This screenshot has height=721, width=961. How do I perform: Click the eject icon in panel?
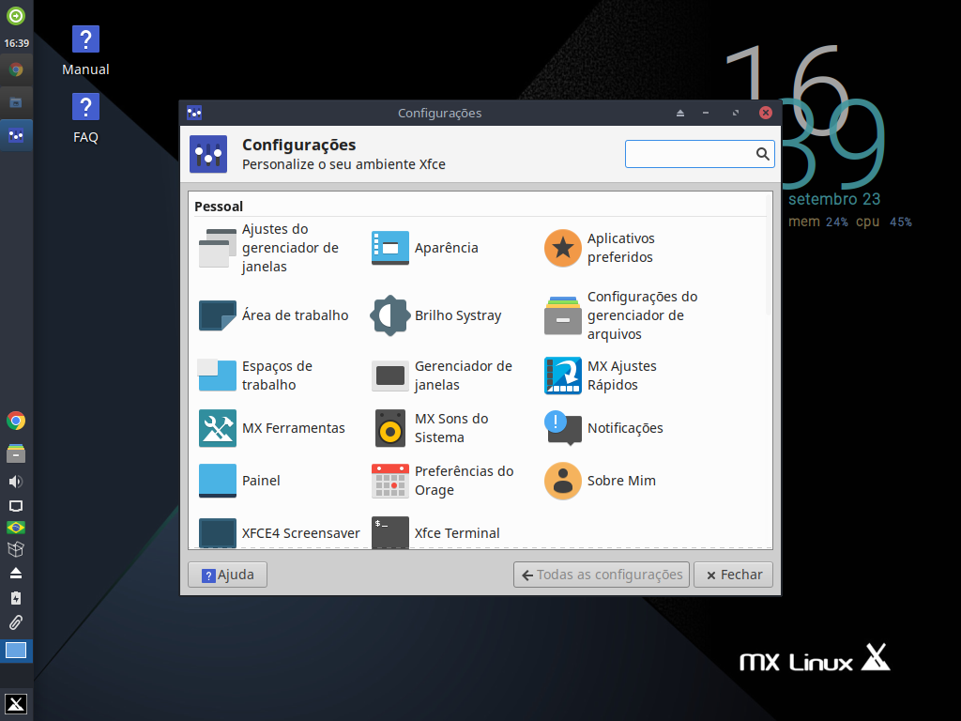[16, 574]
